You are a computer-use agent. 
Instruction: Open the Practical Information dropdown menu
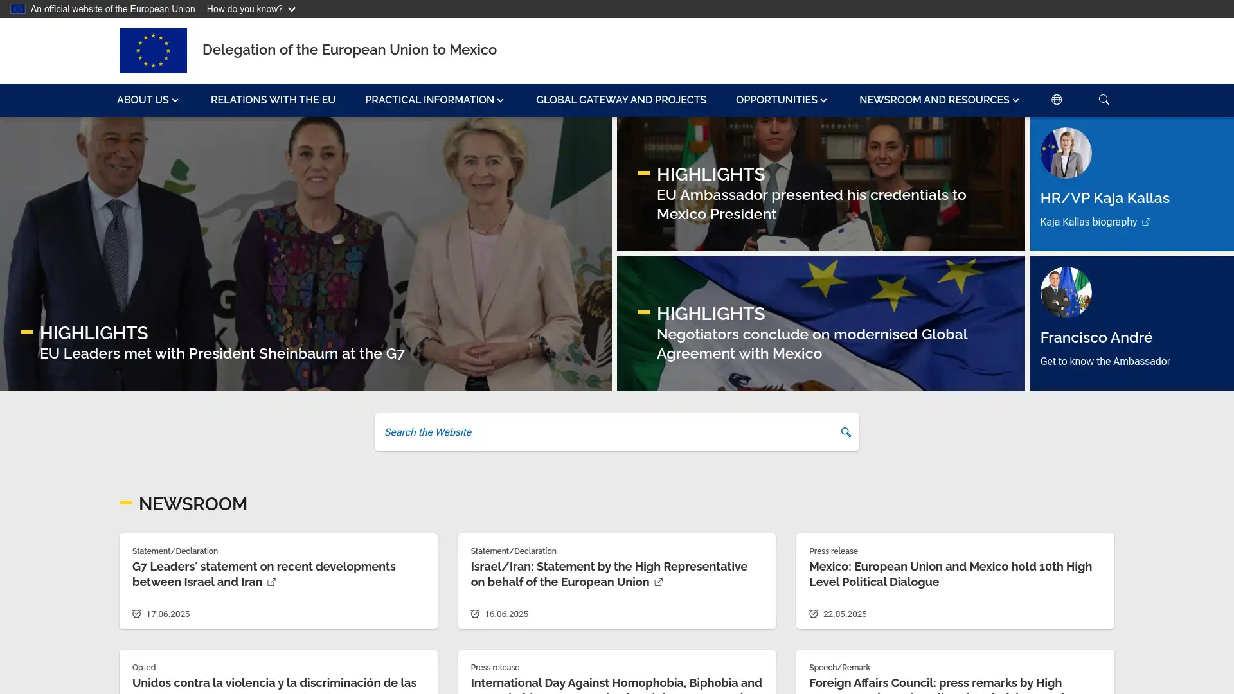click(x=434, y=100)
